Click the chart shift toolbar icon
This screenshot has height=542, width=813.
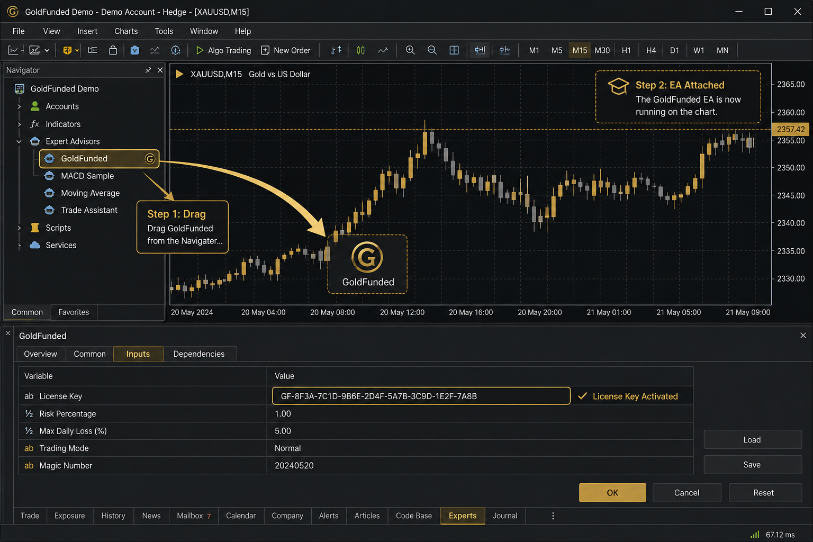coord(505,50)
